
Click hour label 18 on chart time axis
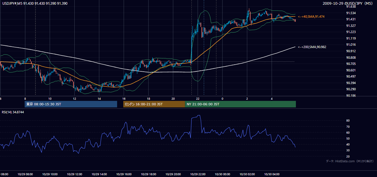pos(149,99)
